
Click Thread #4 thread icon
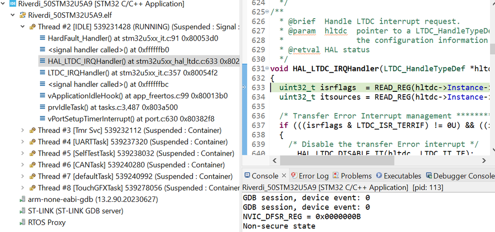[x=32, y=142]
